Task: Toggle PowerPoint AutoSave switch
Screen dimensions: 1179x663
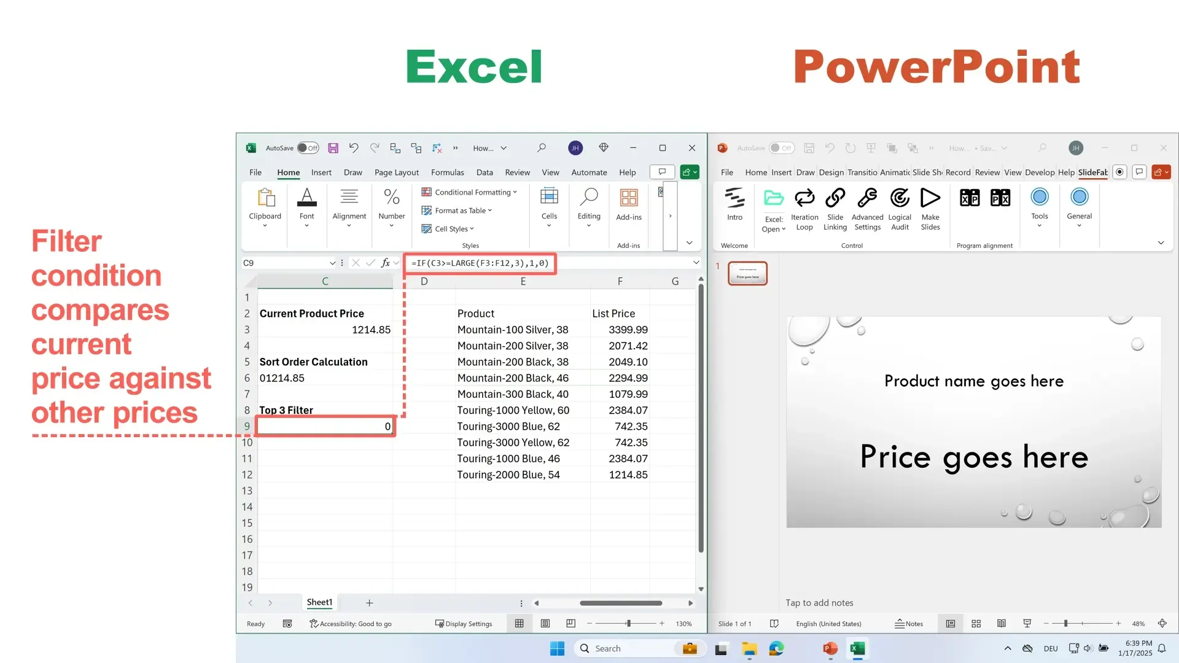Action: pos(781,148)
